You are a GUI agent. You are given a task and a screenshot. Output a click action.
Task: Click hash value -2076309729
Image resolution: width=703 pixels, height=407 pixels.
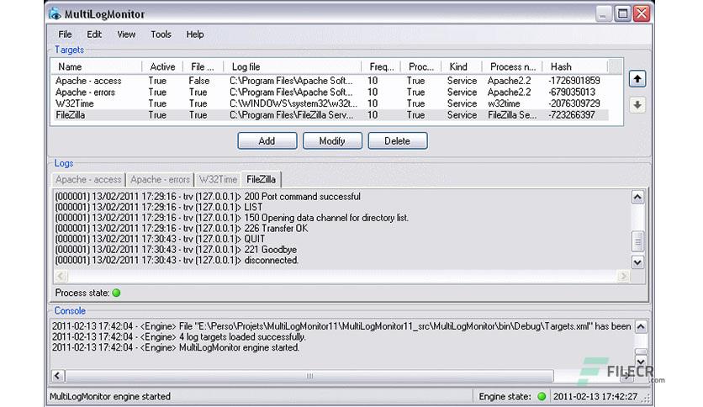tap(574, 103)
